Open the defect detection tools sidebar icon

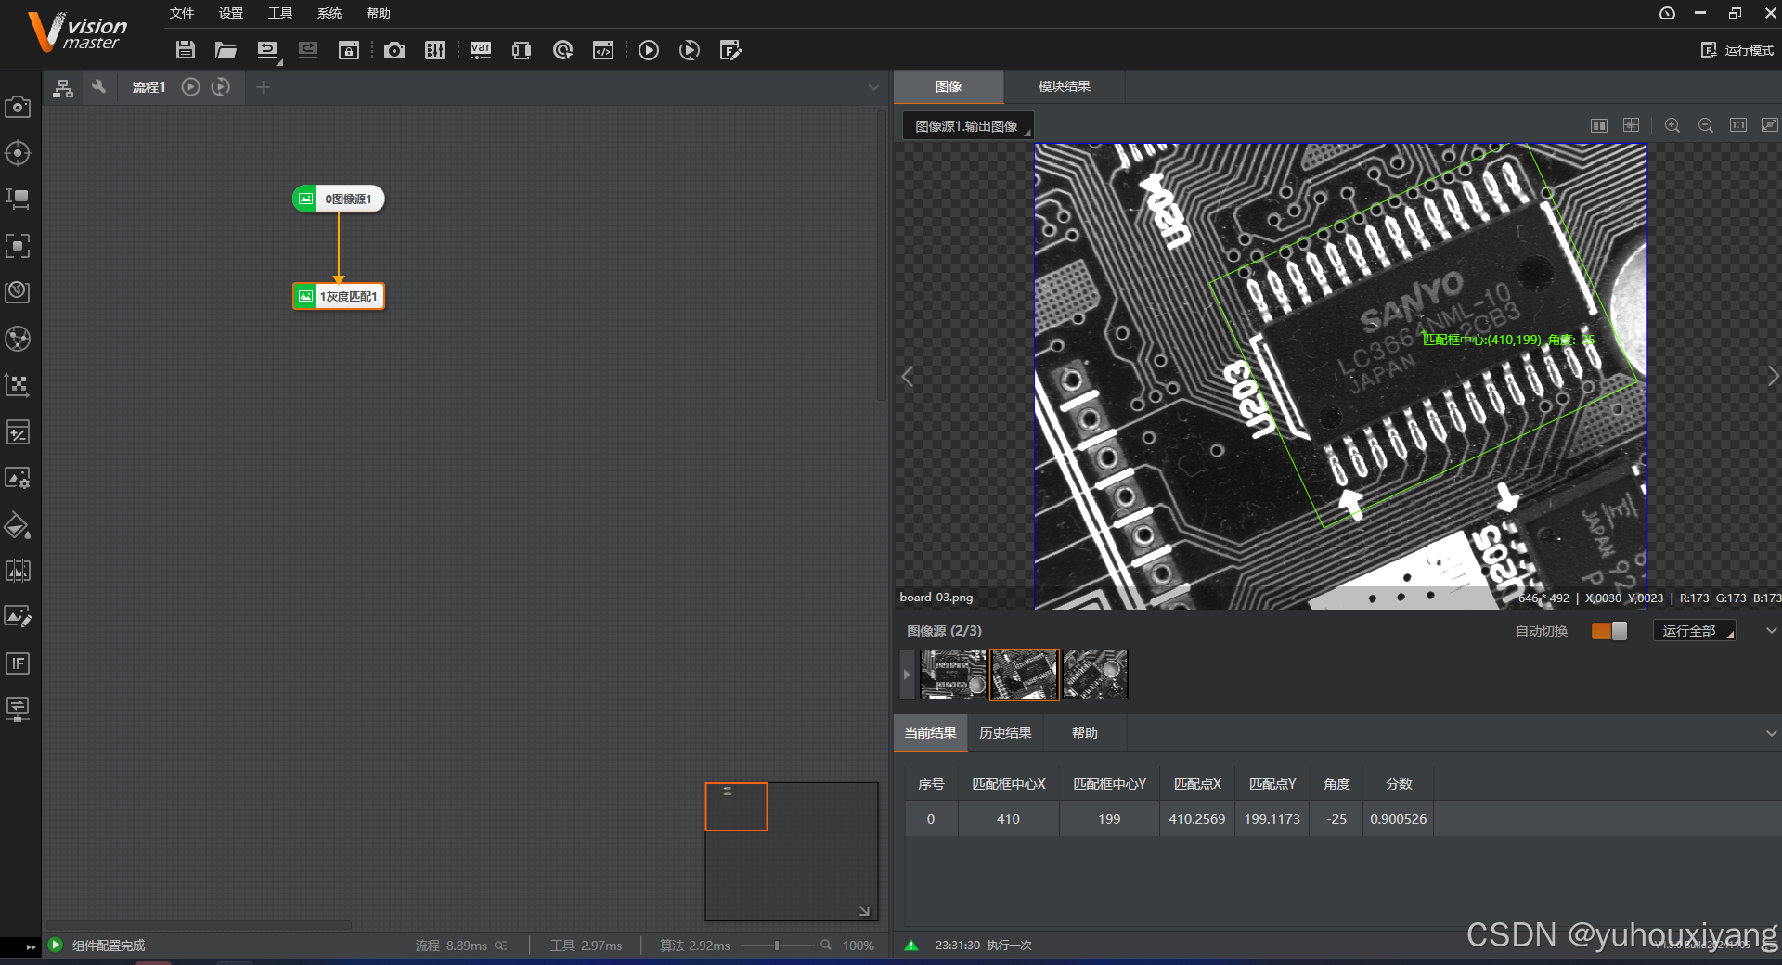click(x=18, y=571)
